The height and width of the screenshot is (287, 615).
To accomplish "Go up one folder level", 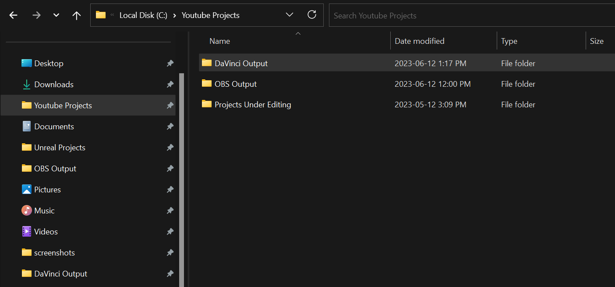I will click(77, 15).
